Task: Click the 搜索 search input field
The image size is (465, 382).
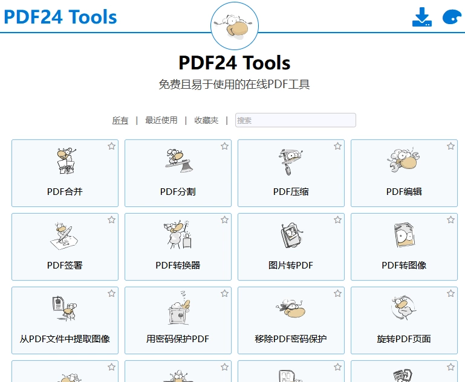Action: point(295,120)
